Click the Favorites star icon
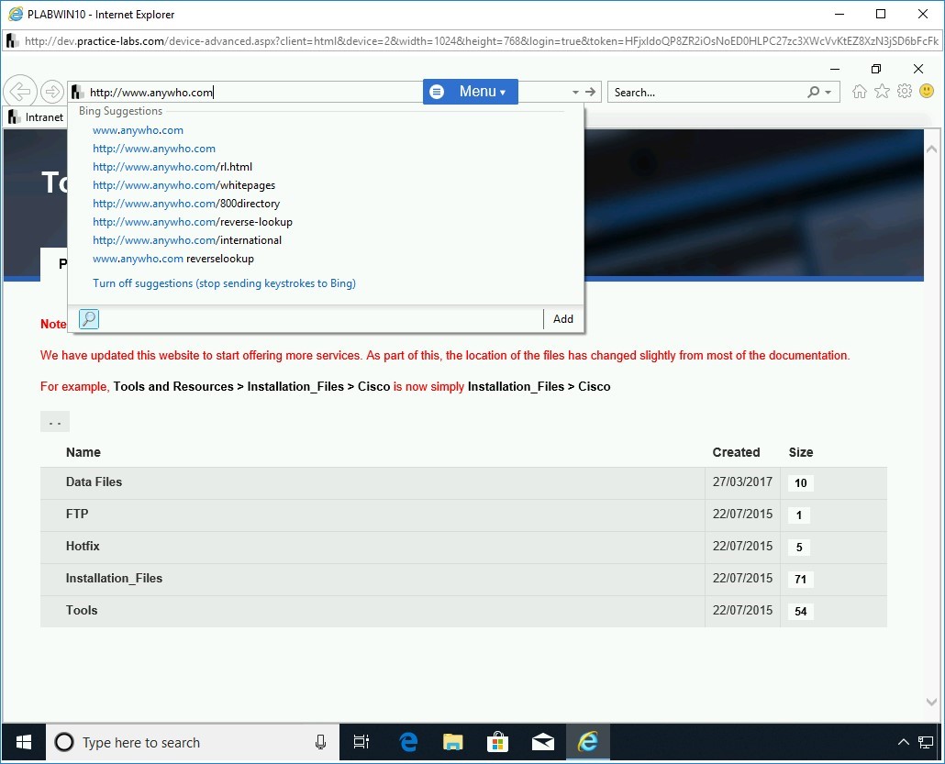This screenshot has height=764, width=945. coord(881,91)
